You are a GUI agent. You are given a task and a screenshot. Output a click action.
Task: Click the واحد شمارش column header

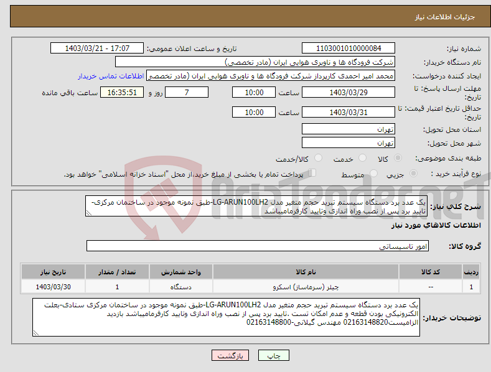click(180, 272)
